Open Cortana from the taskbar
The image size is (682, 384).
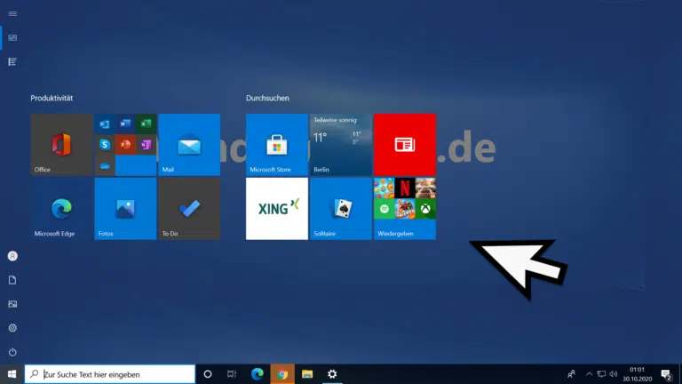208,374
